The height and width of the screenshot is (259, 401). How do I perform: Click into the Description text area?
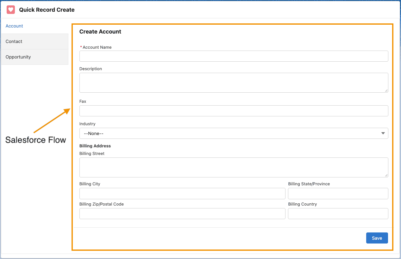(x=234, y=83)
